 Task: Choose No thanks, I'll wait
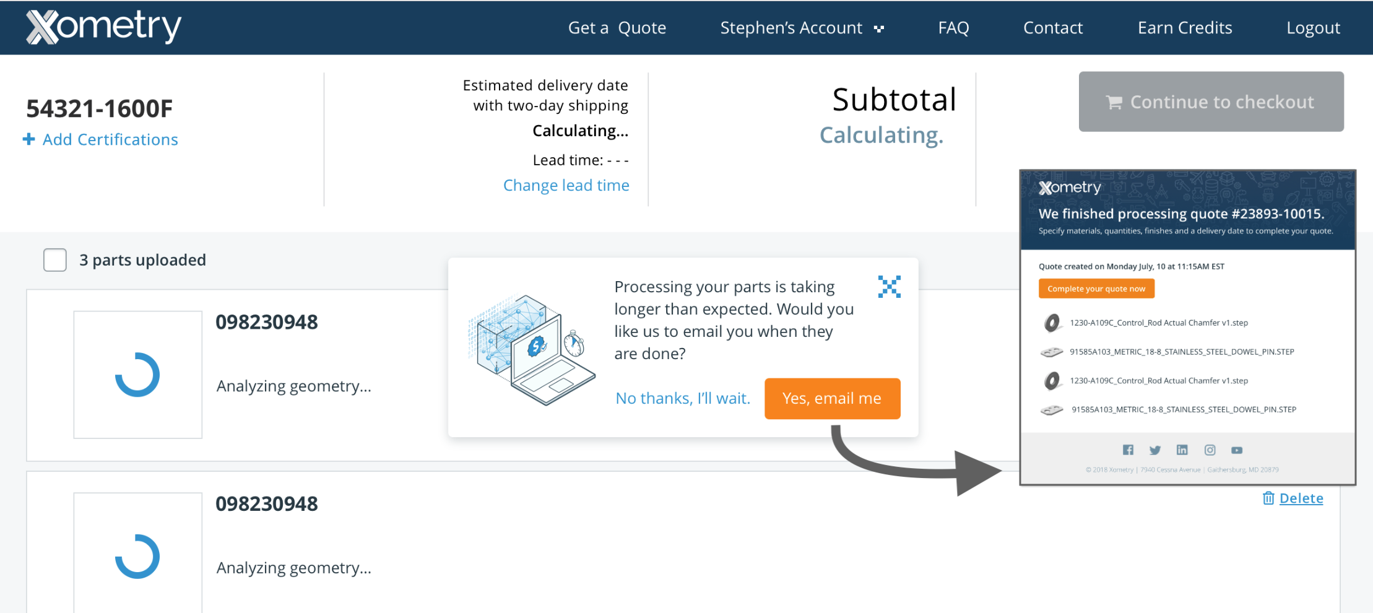(683, 398)
